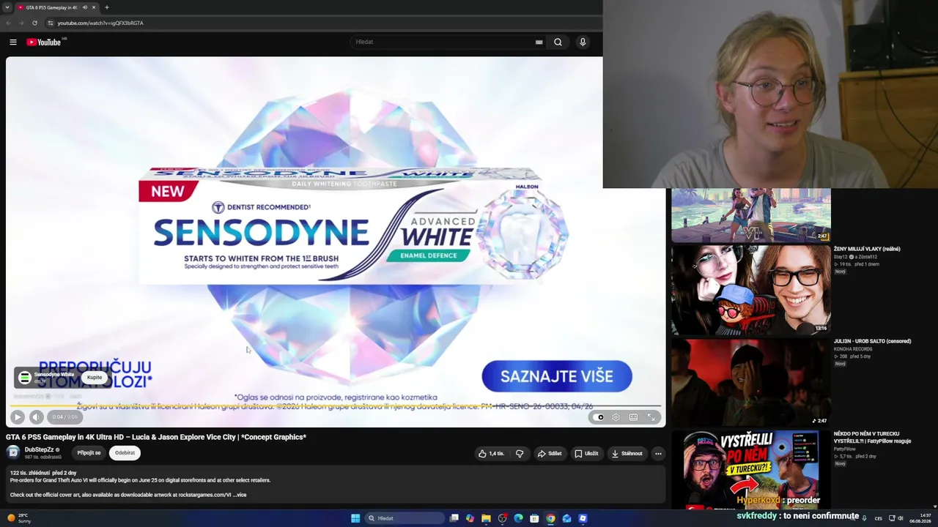This screenshot has height=527, width=938.
Task: Click the 'SAZNAJTE VIŠE' ad button
Action: pos(557,376)
